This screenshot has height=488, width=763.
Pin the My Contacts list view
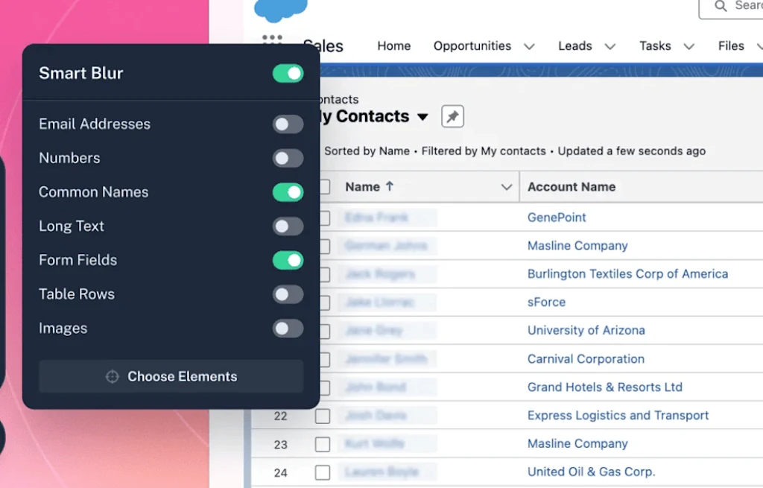pos(452,116)
